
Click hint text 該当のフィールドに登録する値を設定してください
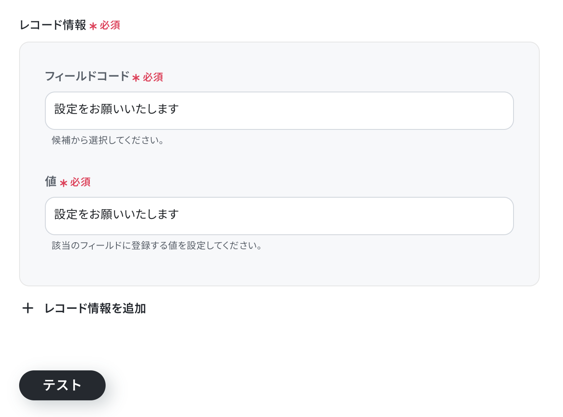[157, 246]
